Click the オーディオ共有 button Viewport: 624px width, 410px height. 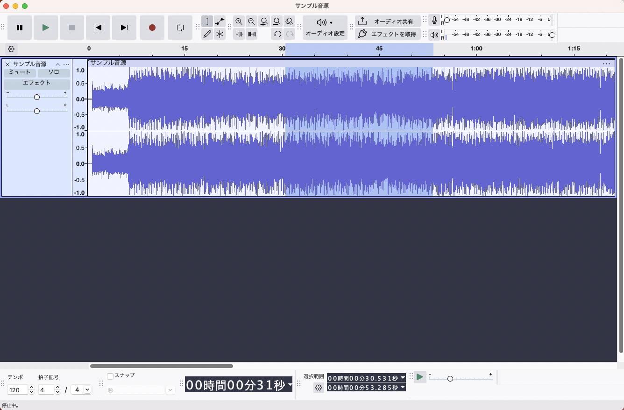point(387,21)
